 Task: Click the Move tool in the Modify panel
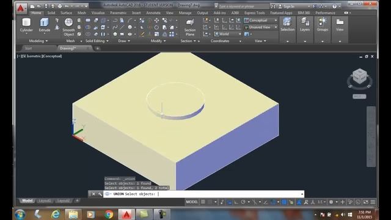[x=156, y=20]
